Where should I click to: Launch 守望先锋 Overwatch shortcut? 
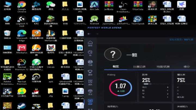pyautogui.click(x=36, y=78)
